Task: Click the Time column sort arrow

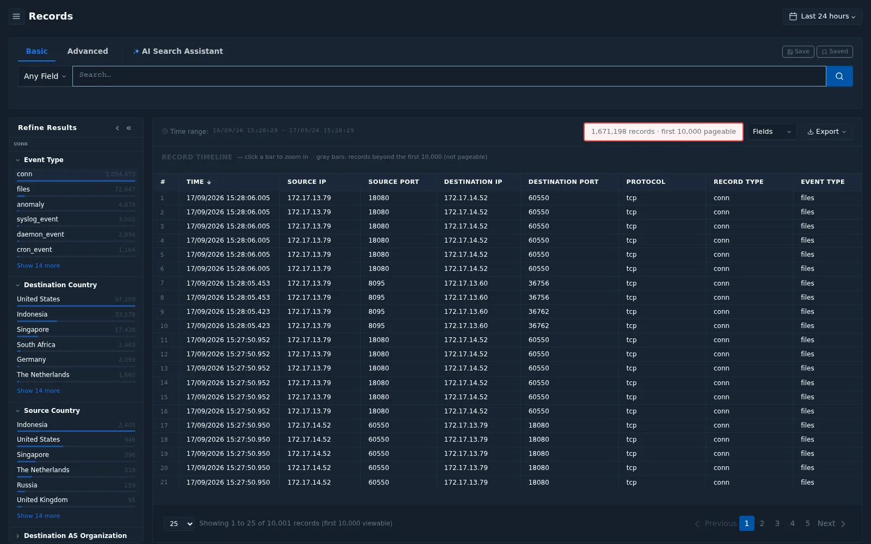Action: [209, 182]
